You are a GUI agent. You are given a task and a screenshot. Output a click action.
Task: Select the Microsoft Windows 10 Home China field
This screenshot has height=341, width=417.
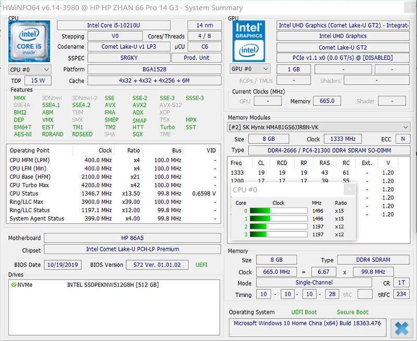pos(307,327)
